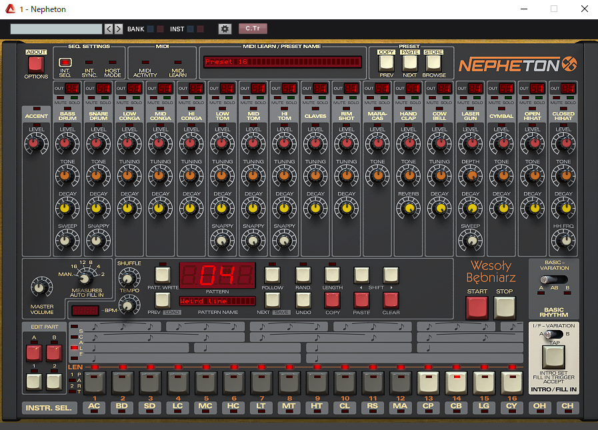Click the preset COPY / PREV button
Screen dimensions: 598x430
386,63
